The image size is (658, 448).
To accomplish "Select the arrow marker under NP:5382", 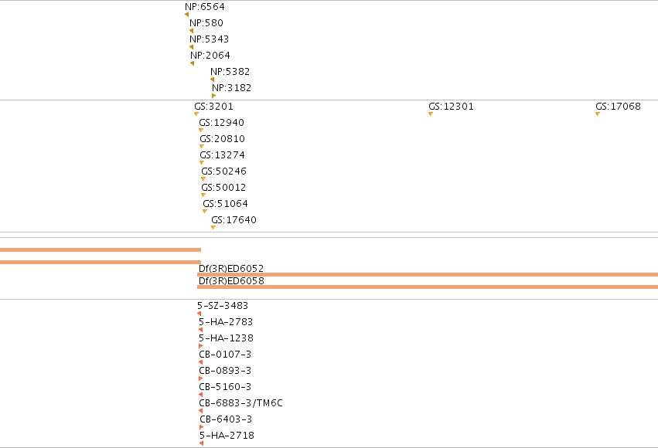I will 213,80.
